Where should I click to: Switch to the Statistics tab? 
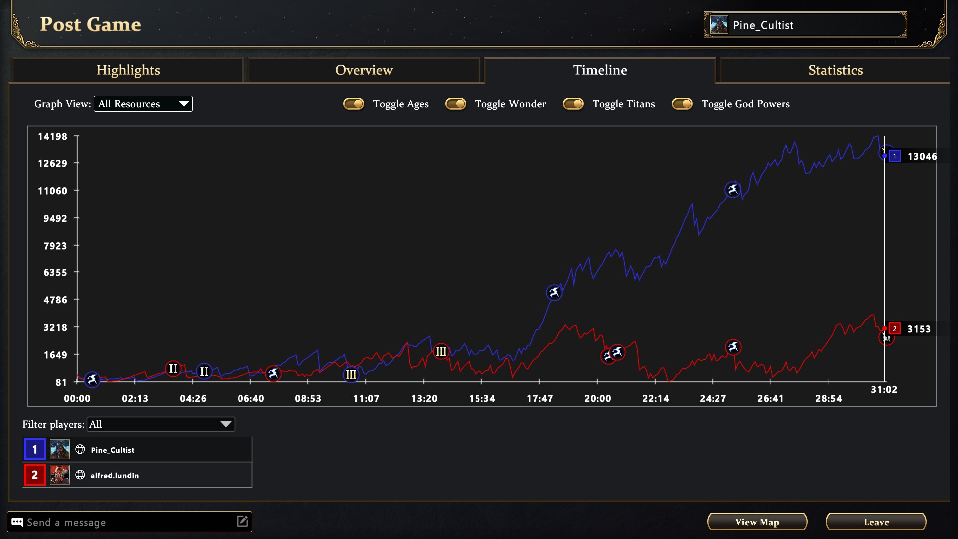pyautogui.click(x=835, y=70)
